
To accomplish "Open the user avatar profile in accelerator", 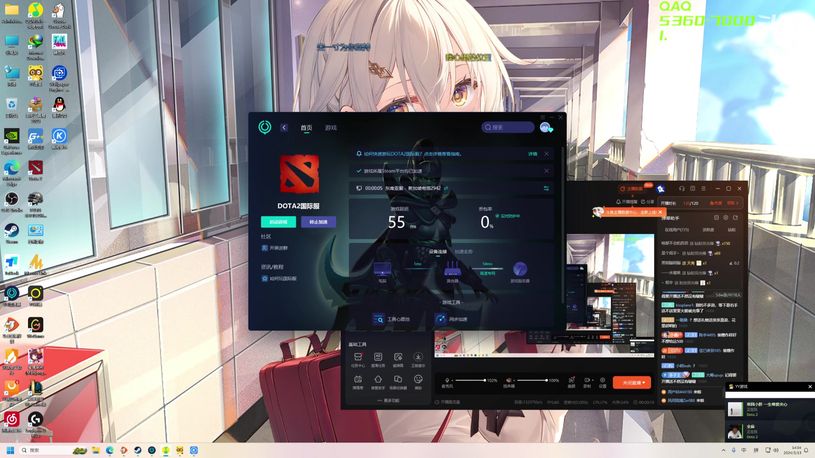I will coord(545,127).
